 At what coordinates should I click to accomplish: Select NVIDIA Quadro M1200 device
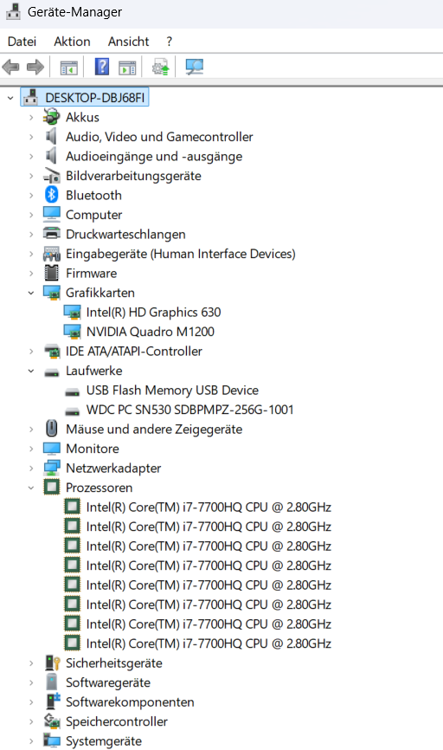click(x=150, y=332)
